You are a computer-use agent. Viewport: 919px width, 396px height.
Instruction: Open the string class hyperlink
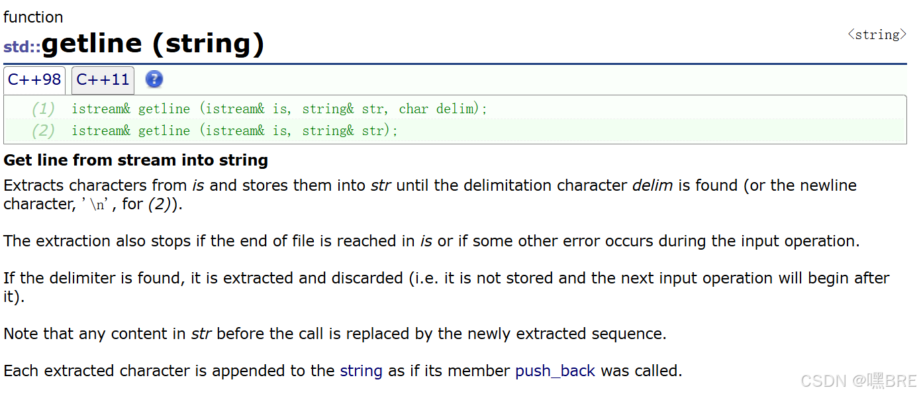[x=361, y=371]
